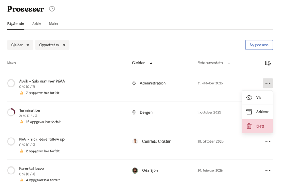Switch to the Pågående tab
Image resolution: width=281 pixels, height=189 pixels.
16,23
